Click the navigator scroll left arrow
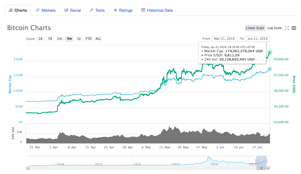This screenshot has width=301, height=174. (x=28, y=168)
